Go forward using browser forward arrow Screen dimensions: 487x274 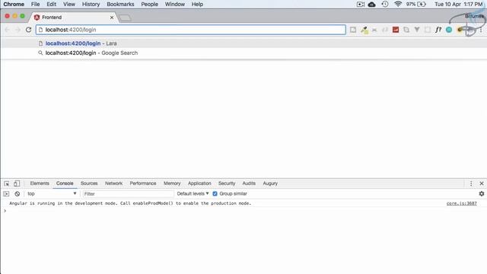(x=18, y=30)
